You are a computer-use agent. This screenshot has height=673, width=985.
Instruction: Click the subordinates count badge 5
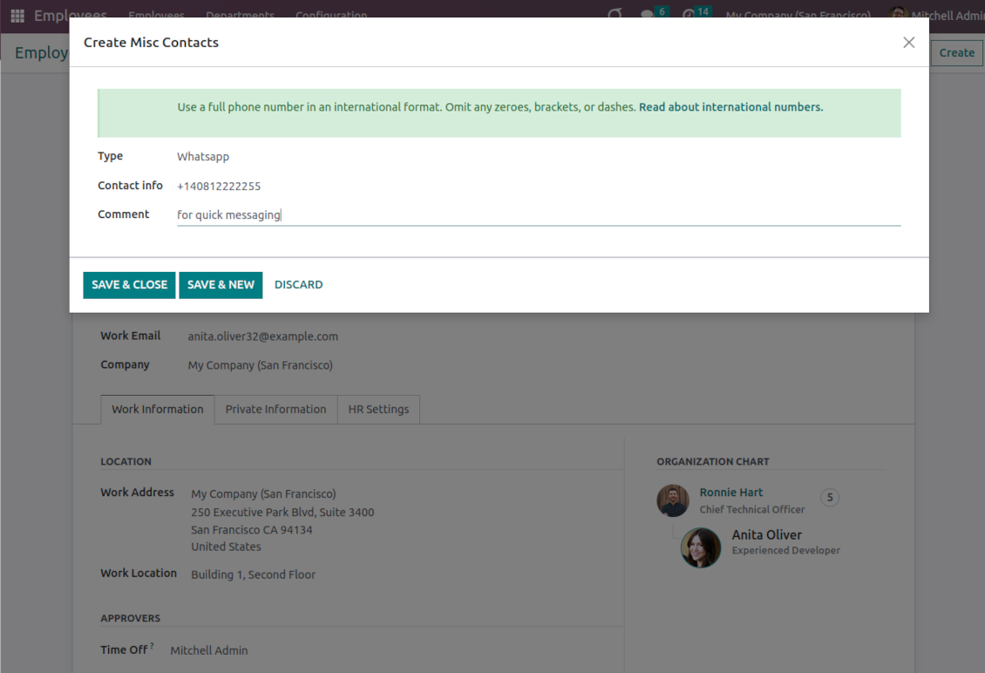coord(830,498)
